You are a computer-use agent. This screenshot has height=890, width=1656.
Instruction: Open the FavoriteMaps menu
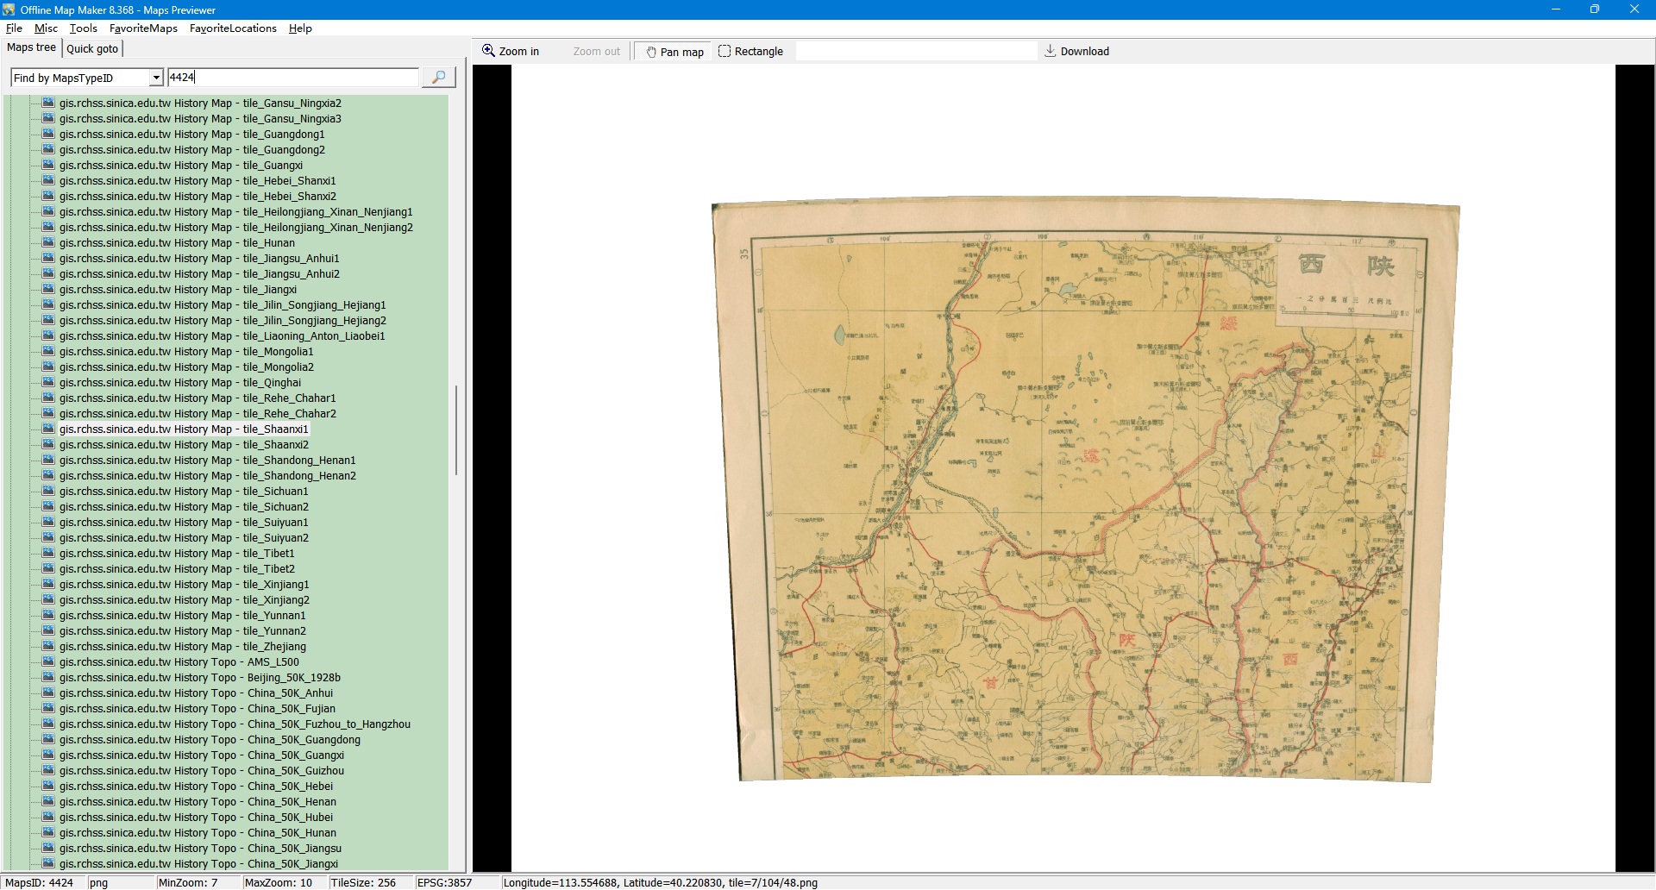[143, 28]
